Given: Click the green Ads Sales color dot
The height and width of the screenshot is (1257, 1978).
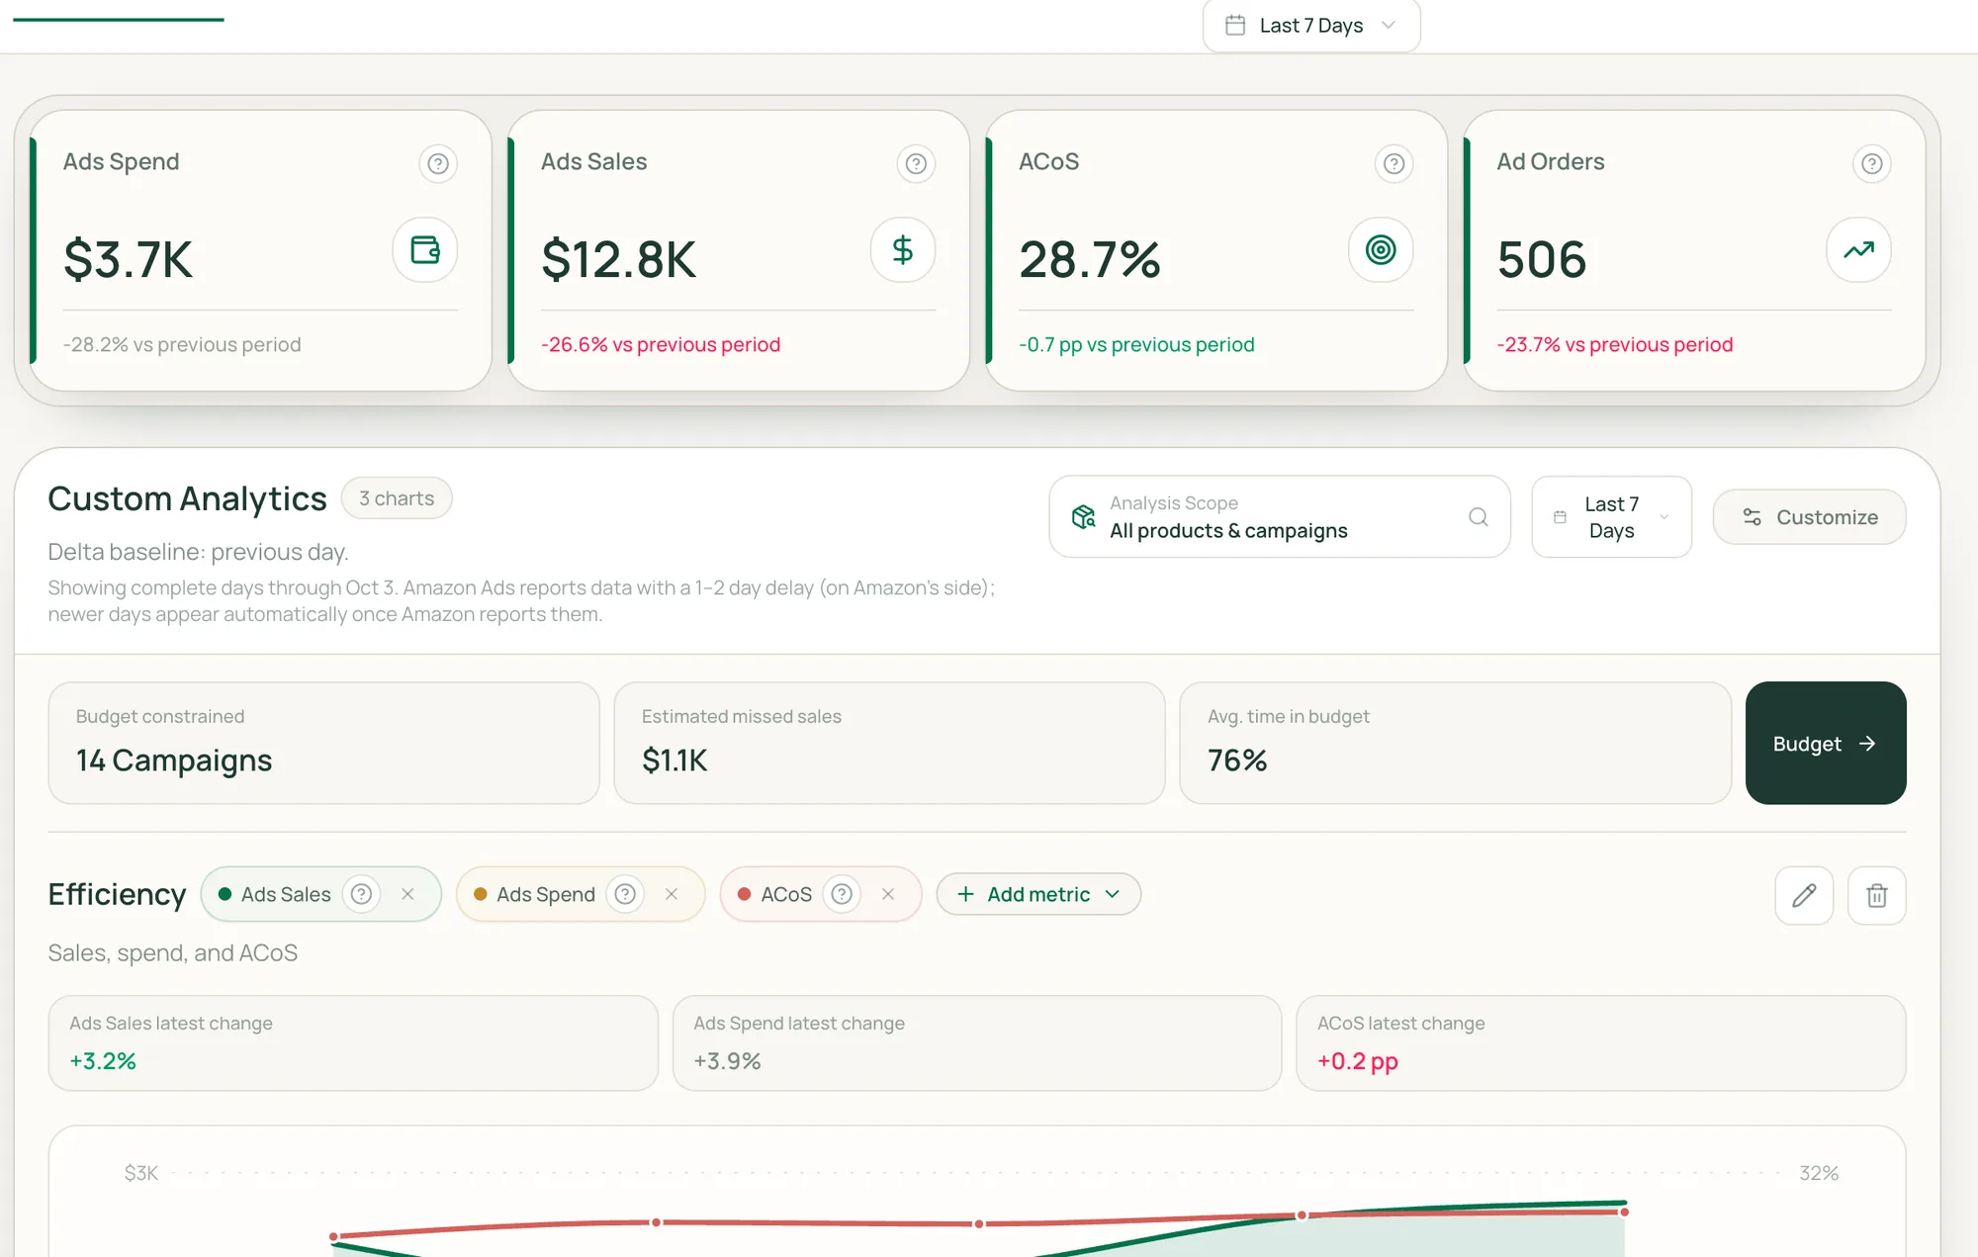Looking at the screenshot, I should (x=225, y=894).
